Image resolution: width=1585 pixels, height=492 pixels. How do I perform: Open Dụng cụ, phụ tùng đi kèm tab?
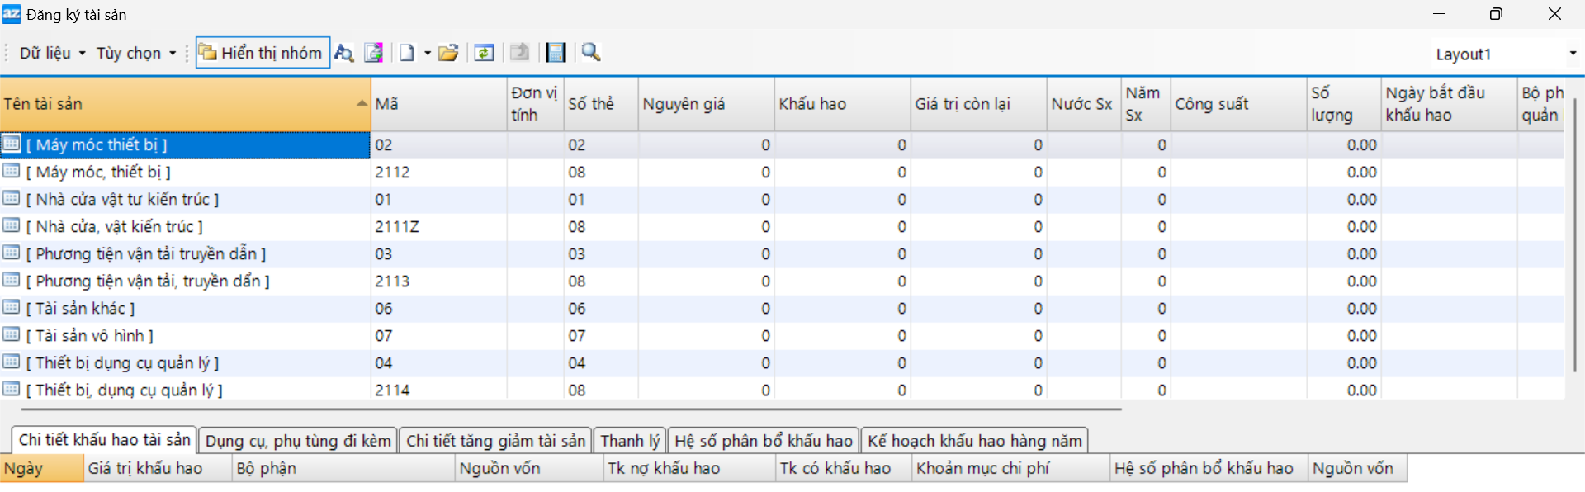click(x=298, y=441)
